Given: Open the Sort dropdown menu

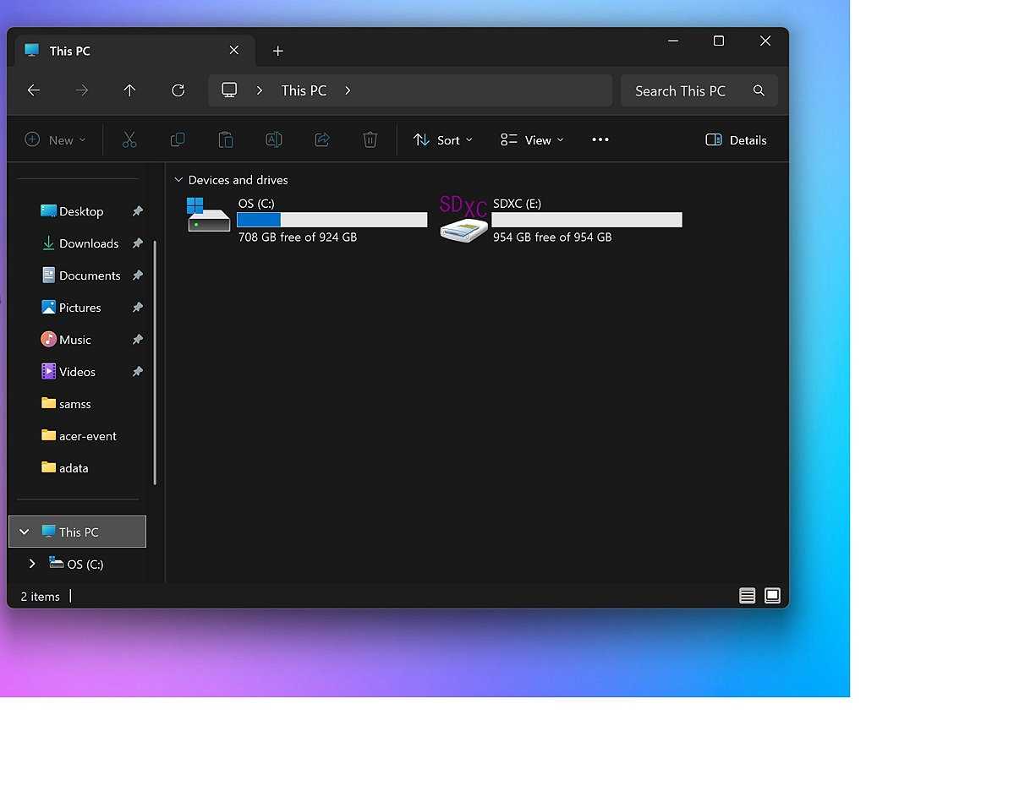Looking at the screenshot, I should tap(442, 140).
